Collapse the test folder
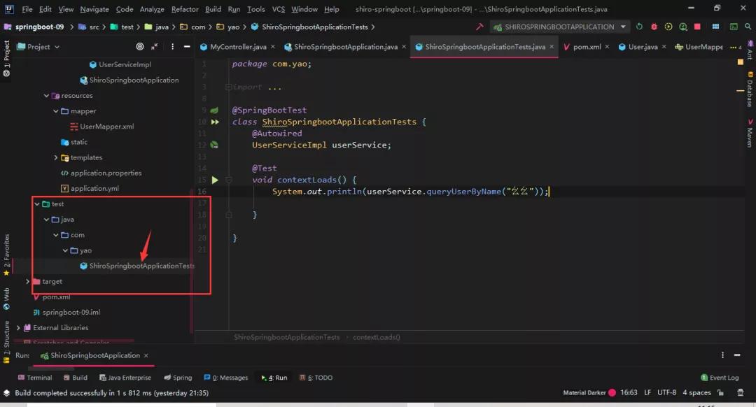 click(x=37, y=204)
